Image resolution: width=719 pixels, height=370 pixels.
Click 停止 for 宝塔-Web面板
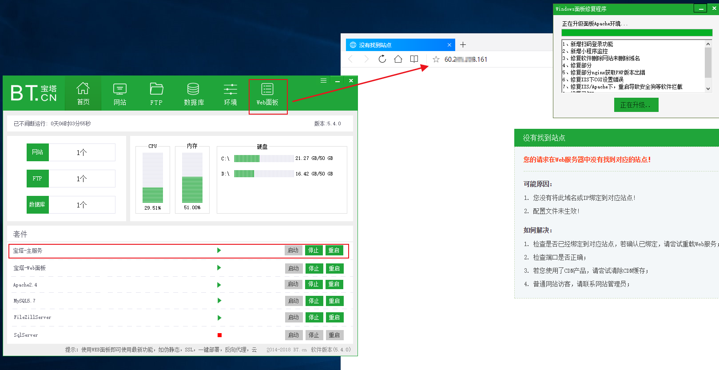point(314,268)
